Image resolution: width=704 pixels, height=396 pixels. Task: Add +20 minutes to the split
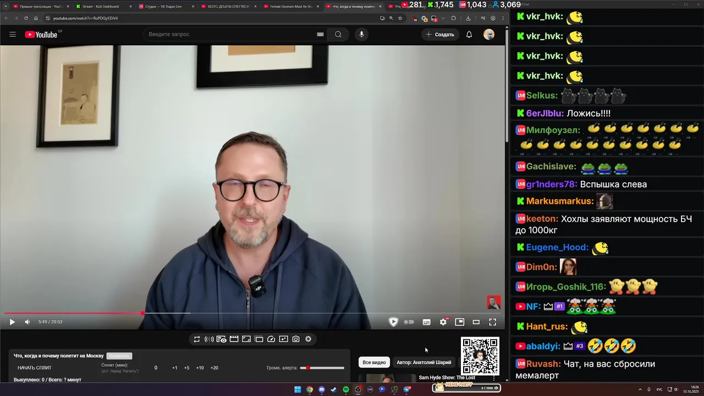click(x=215, y=368)
